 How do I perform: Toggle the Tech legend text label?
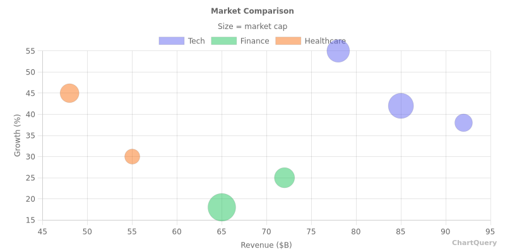[196, 41]
